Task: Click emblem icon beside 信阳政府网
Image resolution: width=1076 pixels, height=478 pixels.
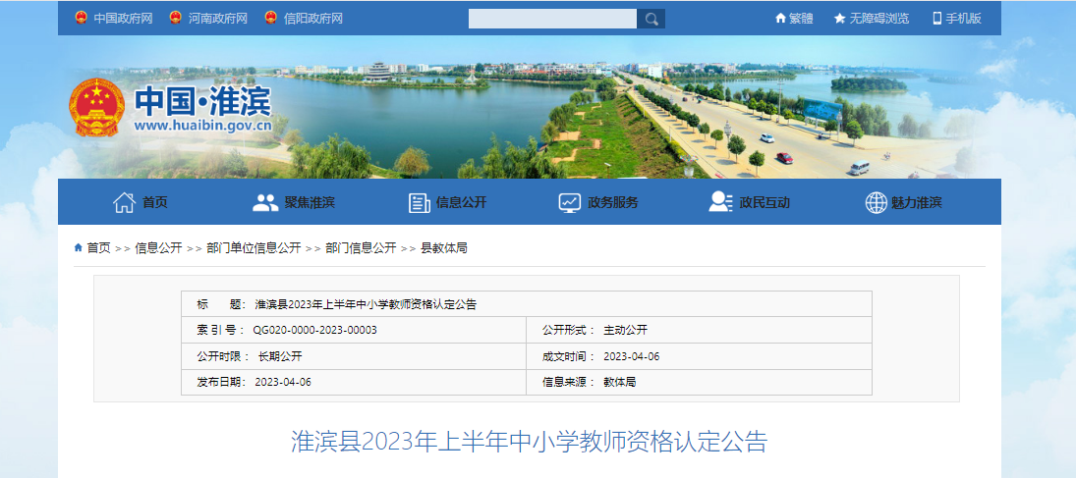Action: pos(271,18)
